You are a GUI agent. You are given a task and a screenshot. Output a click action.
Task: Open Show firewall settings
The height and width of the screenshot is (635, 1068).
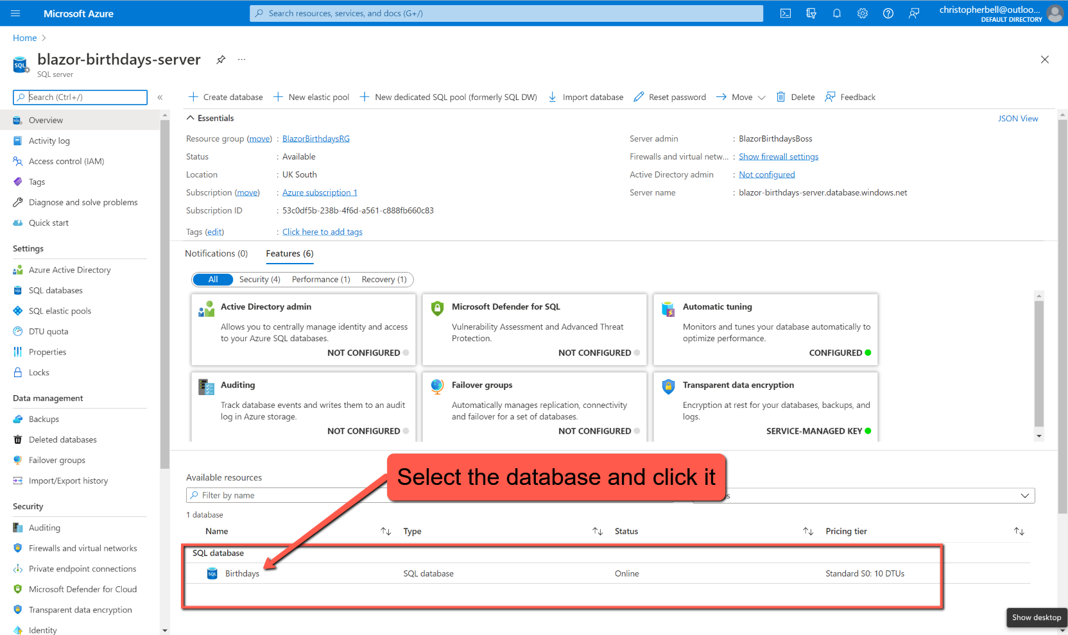779,156
